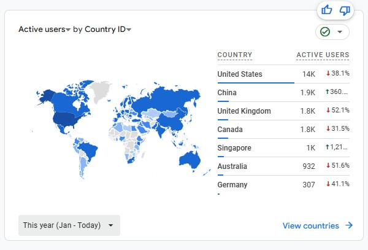This screenshot has width=368, height=250.
Task: Open the data quality status dropdown arrow
Action: click(x=340, y=32)
